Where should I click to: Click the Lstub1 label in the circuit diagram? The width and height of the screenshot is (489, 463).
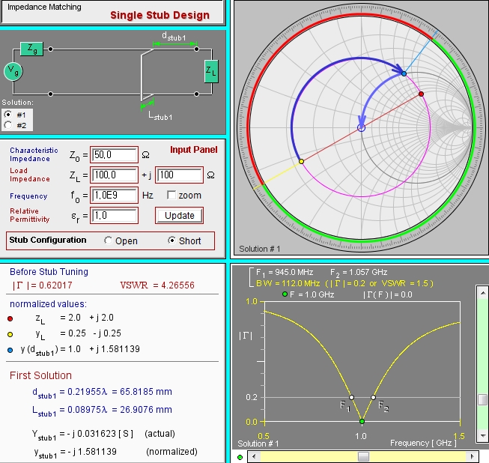160,115
